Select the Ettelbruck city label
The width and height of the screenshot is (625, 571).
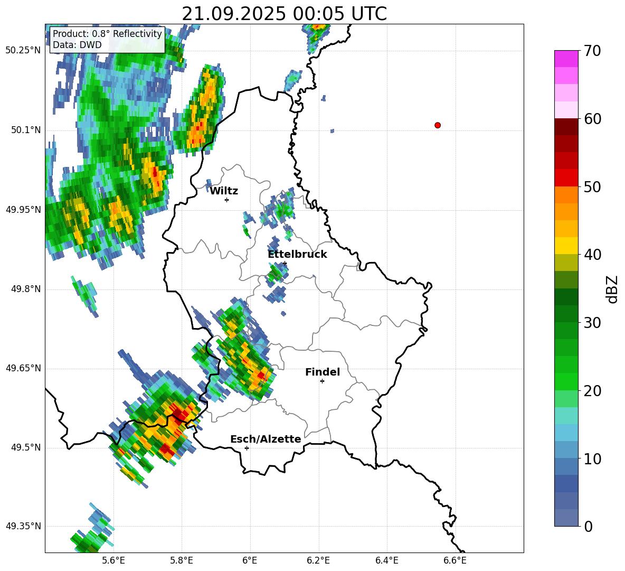(297, 255)
